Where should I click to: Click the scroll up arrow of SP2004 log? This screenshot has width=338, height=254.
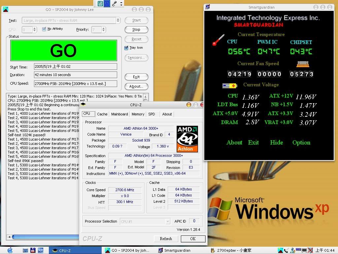(146, 96)
